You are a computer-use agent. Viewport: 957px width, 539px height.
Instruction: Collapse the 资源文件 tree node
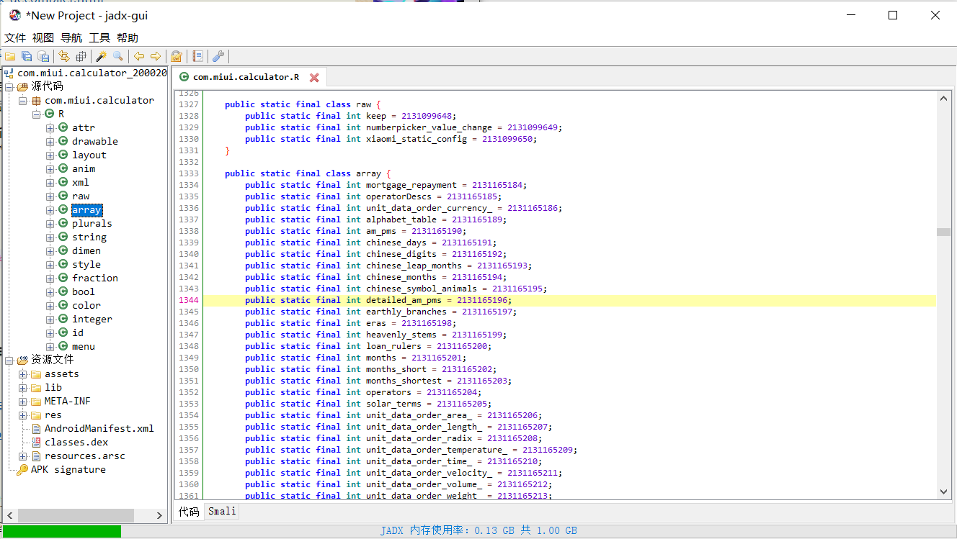tap(9, 360)
